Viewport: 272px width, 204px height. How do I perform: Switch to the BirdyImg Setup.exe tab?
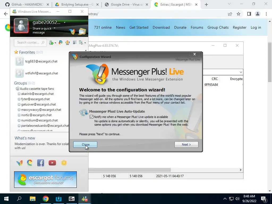click(76, 5)
